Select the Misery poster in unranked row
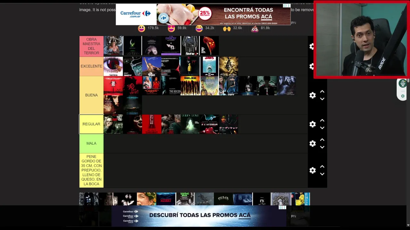Image resolution: width=410 pixels, height=230 pixels. point(166,199)
